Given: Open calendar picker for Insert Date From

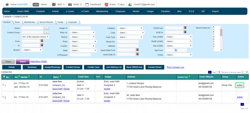Looking at the screenshot, I should 137,50.
